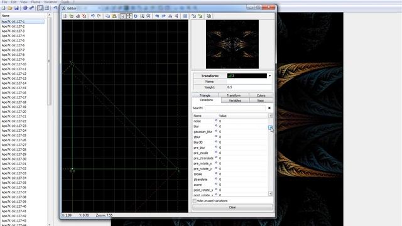Viewport: 402px width, 226px height.
Task: Open the View menu
Action: click(24, 2)
